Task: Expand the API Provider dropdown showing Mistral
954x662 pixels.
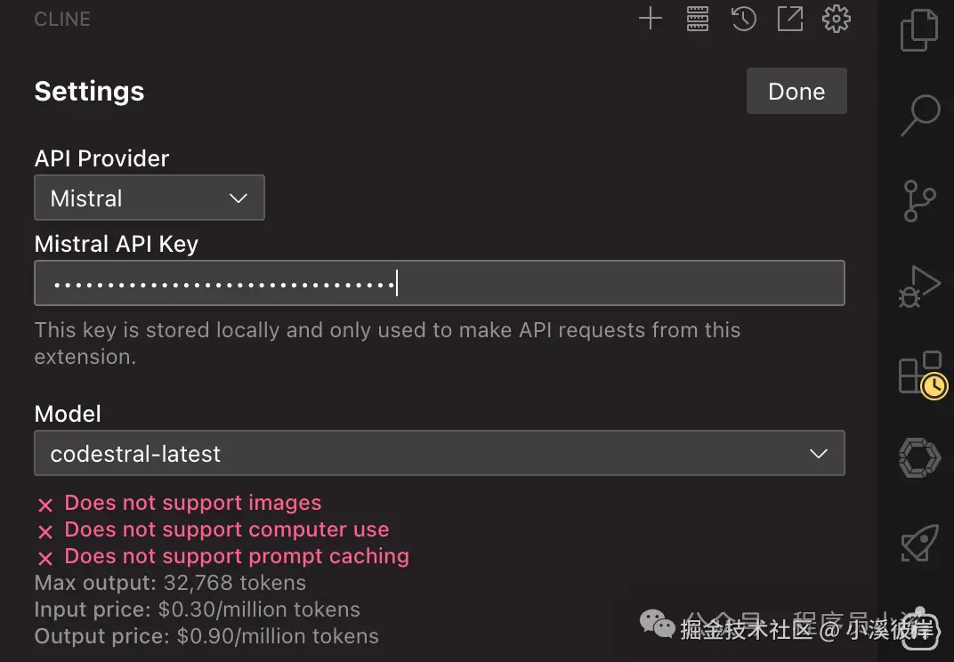Action: pos(150,198)
